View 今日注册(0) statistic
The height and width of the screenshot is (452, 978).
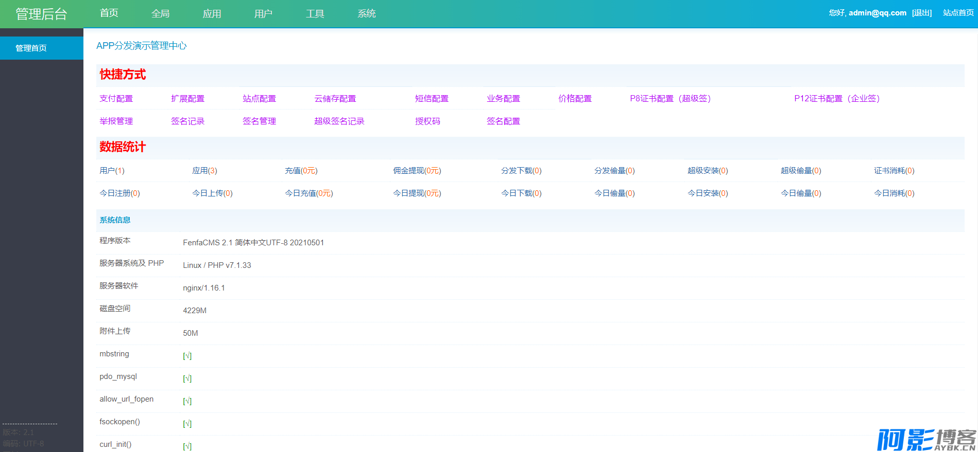[120, 193]
